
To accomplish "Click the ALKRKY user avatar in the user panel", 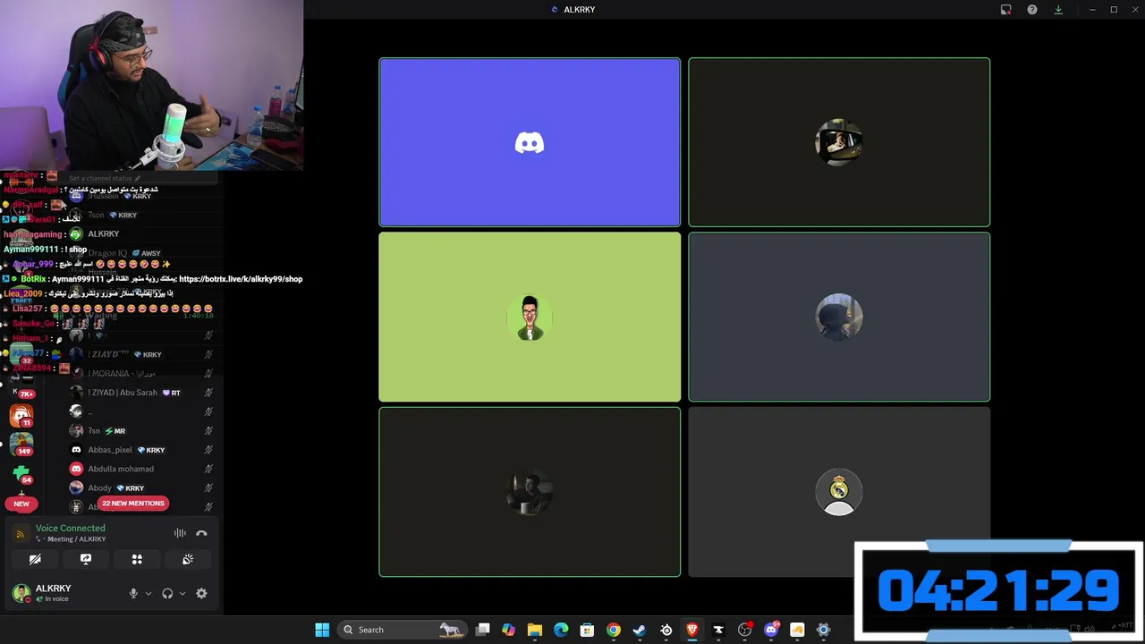I will pyautogui.click(x=21, y=592).
